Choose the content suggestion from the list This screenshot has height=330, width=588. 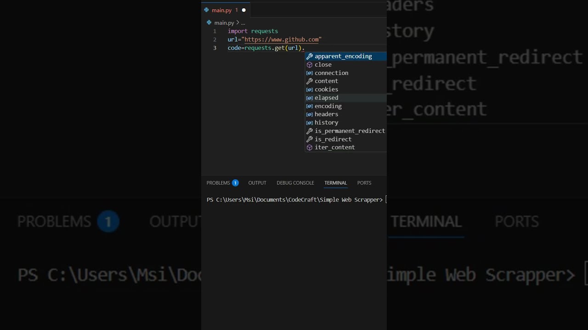click(326, 81)
